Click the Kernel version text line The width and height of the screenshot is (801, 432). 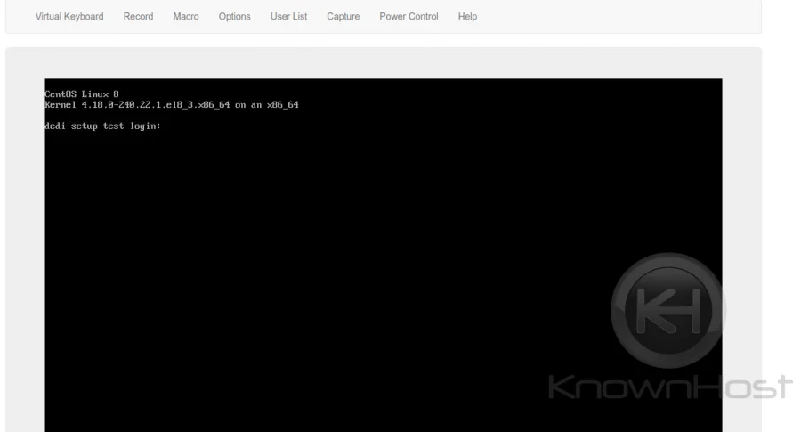click(x=171, y=104)
